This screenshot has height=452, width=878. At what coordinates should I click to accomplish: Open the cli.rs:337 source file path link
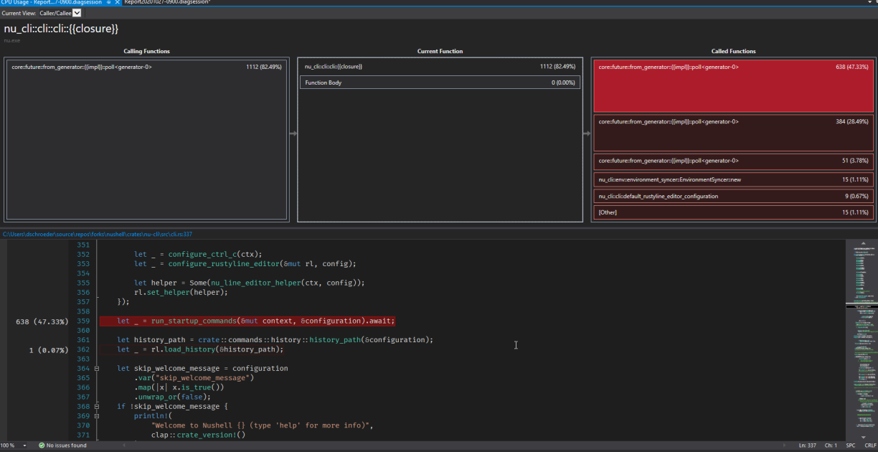[96, 234]
